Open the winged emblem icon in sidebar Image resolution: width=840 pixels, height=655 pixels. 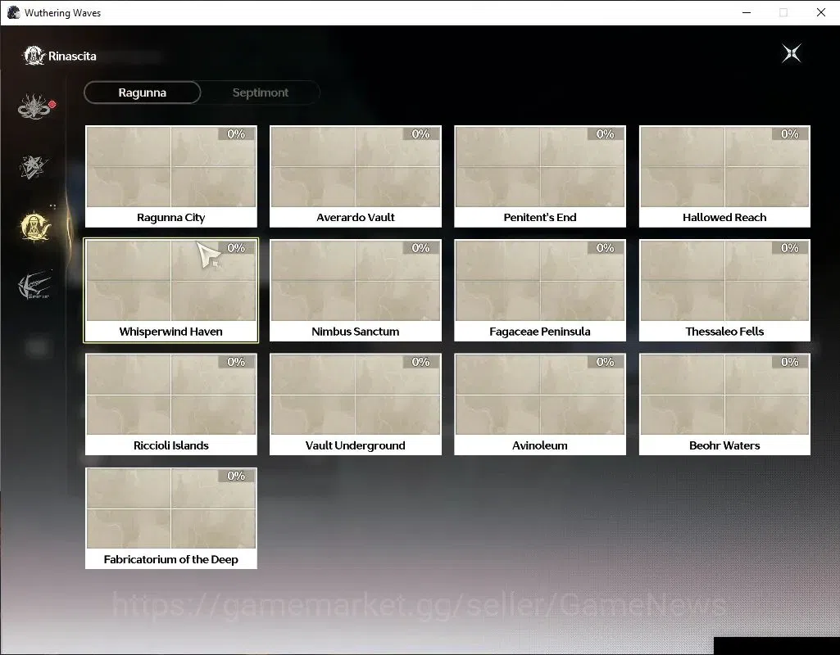34,285
